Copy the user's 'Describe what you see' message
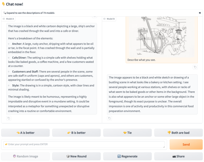The width and height of the screenshot is (204, 162). pyautogui.click(x=195, y=67)
